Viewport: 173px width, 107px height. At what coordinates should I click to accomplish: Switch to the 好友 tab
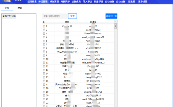coord(7,8)
